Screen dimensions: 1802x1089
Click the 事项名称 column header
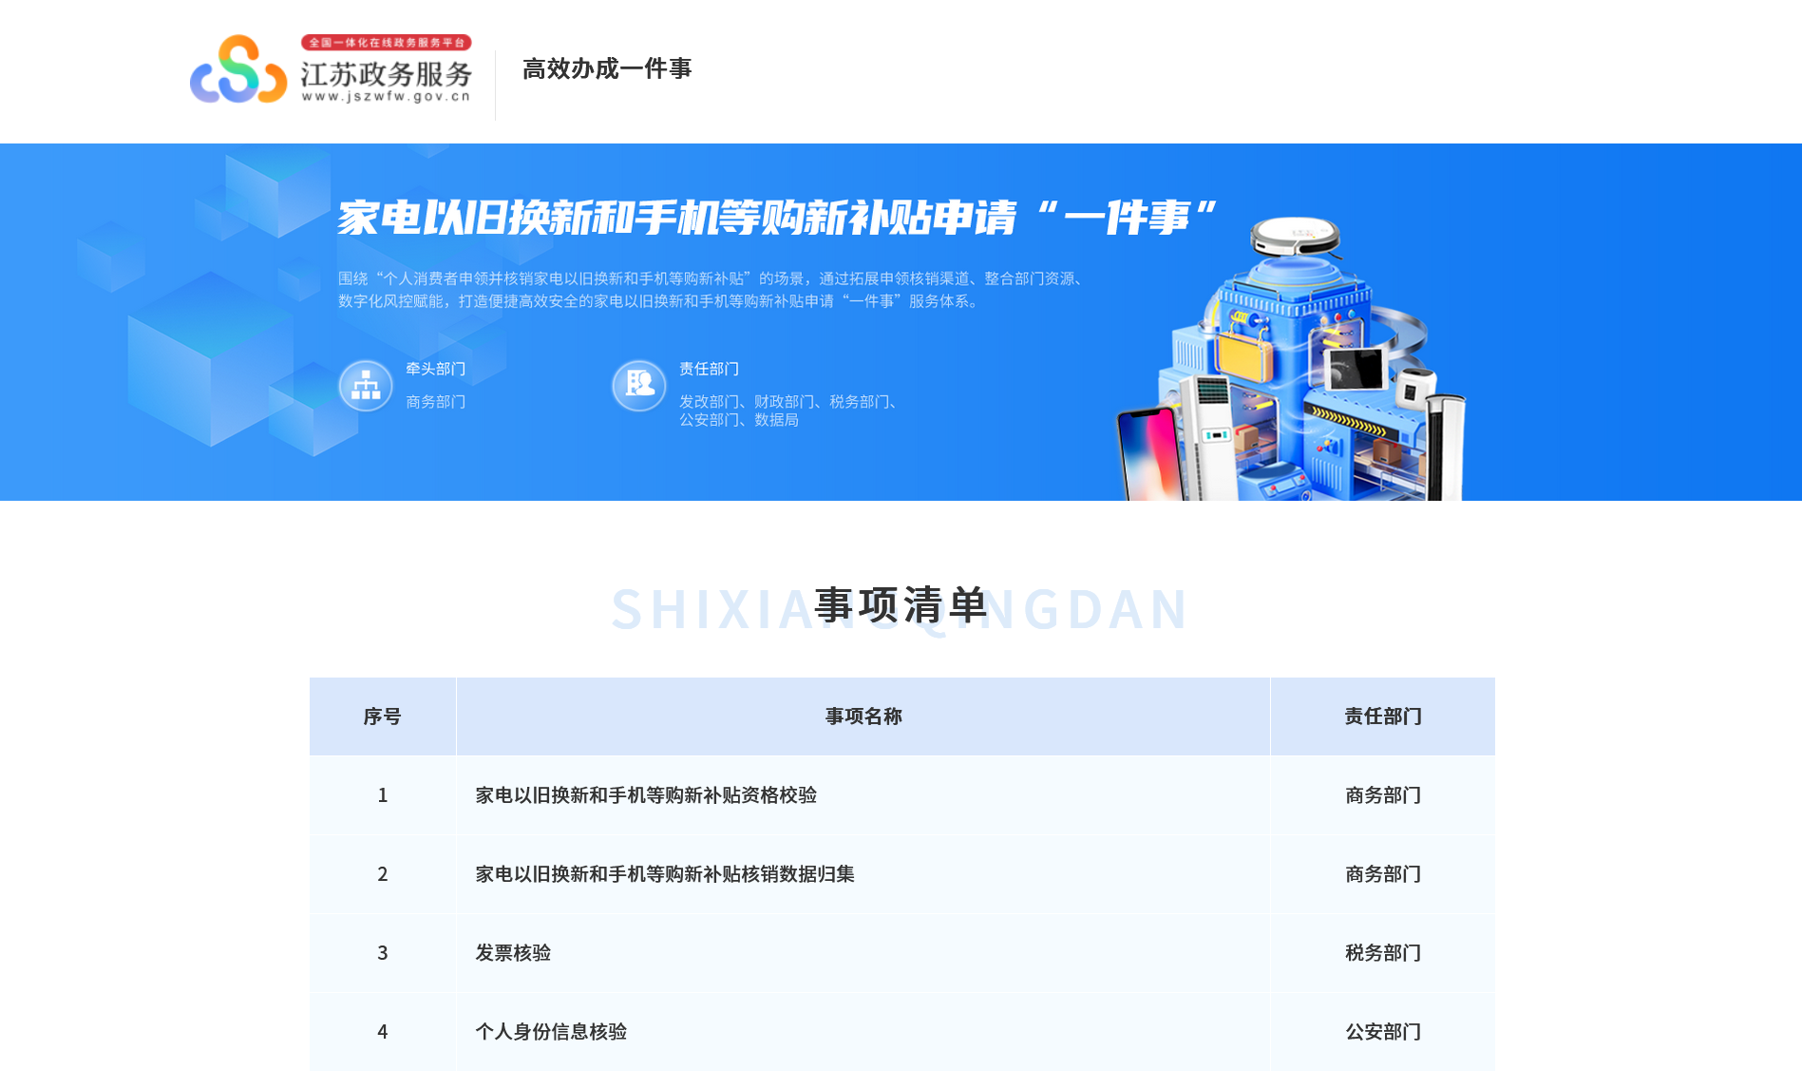tap(863, 716)
